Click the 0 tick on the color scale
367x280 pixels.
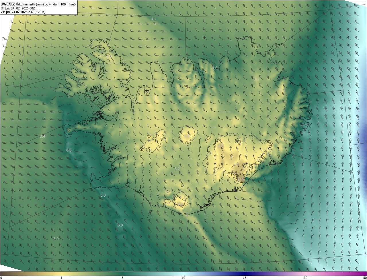tap(1, 278)
